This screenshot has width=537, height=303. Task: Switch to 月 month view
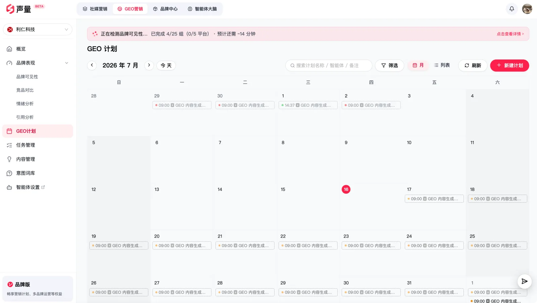tap(418, 65)
